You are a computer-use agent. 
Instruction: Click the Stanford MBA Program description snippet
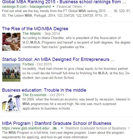tap(63, 135)
